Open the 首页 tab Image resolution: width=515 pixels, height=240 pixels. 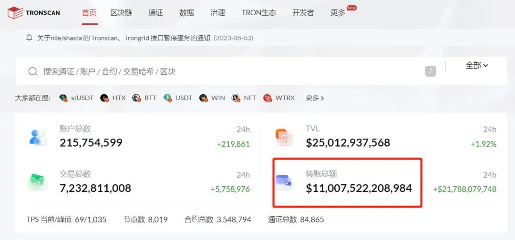[x=89, y=13]
